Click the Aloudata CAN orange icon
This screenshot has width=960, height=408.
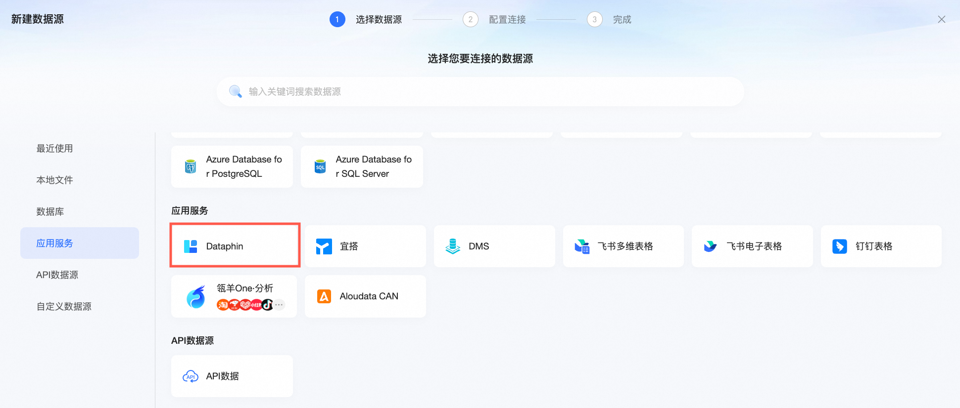[x=324, y=296]
